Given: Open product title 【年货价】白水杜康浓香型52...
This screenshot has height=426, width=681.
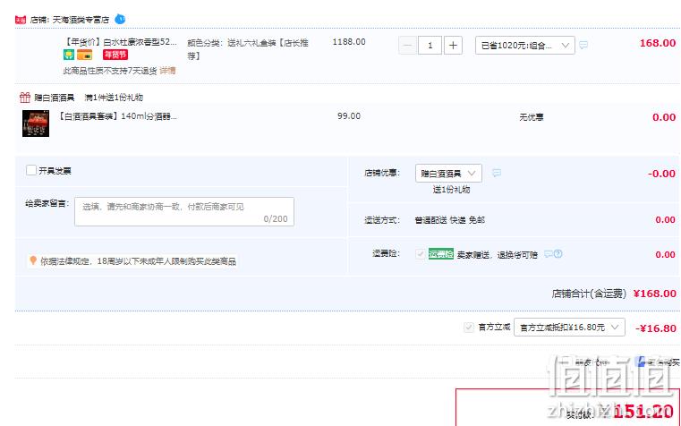Looking at the screenshot, I should (x=121, y=42).
